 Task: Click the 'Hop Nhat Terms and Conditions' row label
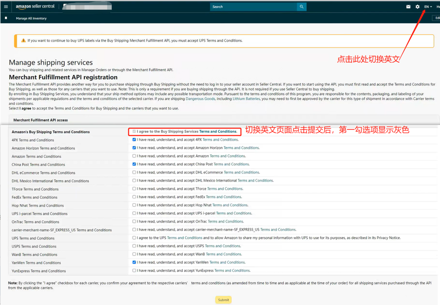38,206
